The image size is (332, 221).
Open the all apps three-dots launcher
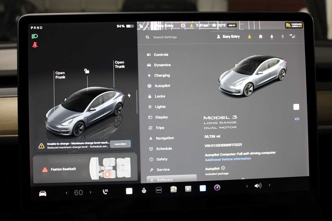(x=159, y=190)
